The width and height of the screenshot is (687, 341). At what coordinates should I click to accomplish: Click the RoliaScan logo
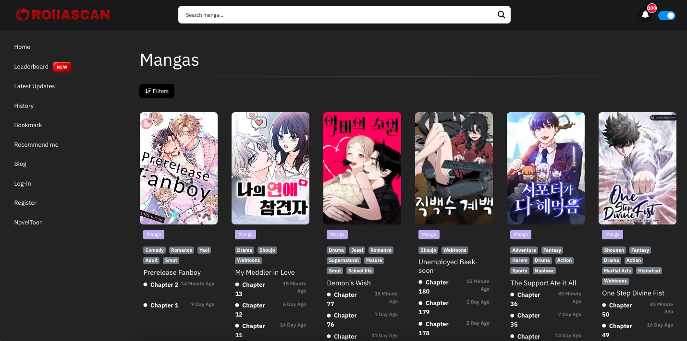click(x=63, y=14)
